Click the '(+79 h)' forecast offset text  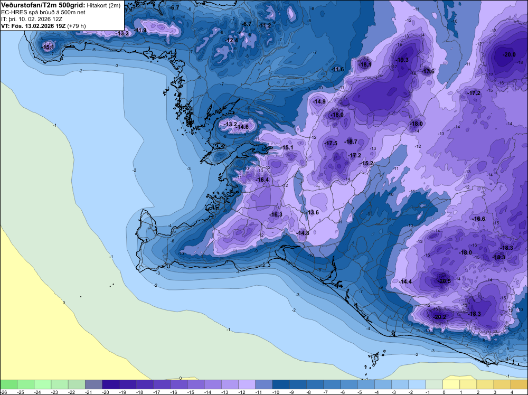pyautogui.click(x=77, y=26)
